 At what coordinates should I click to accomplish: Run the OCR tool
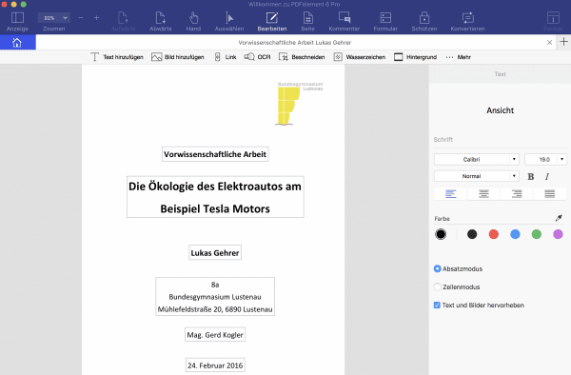click(258, 57)
